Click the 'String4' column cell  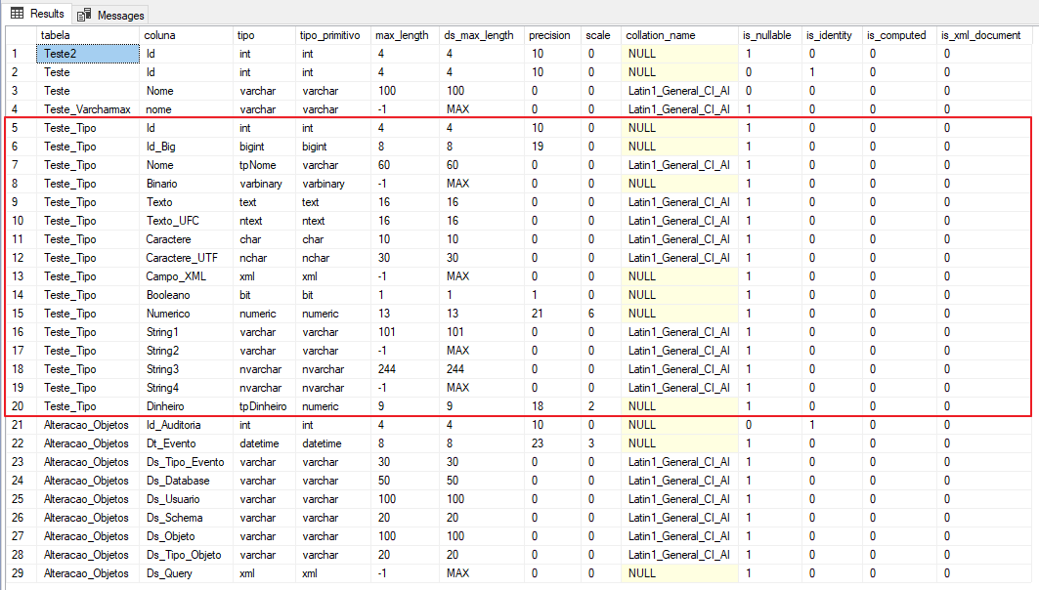coord(186,388)
